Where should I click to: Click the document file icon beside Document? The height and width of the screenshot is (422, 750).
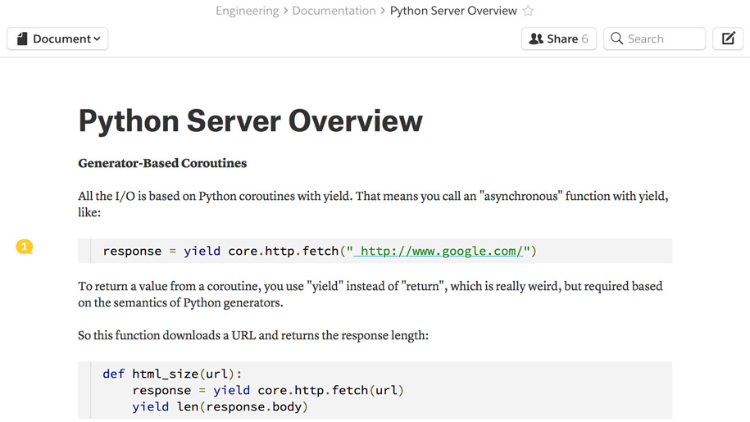[x=22, y=39]
